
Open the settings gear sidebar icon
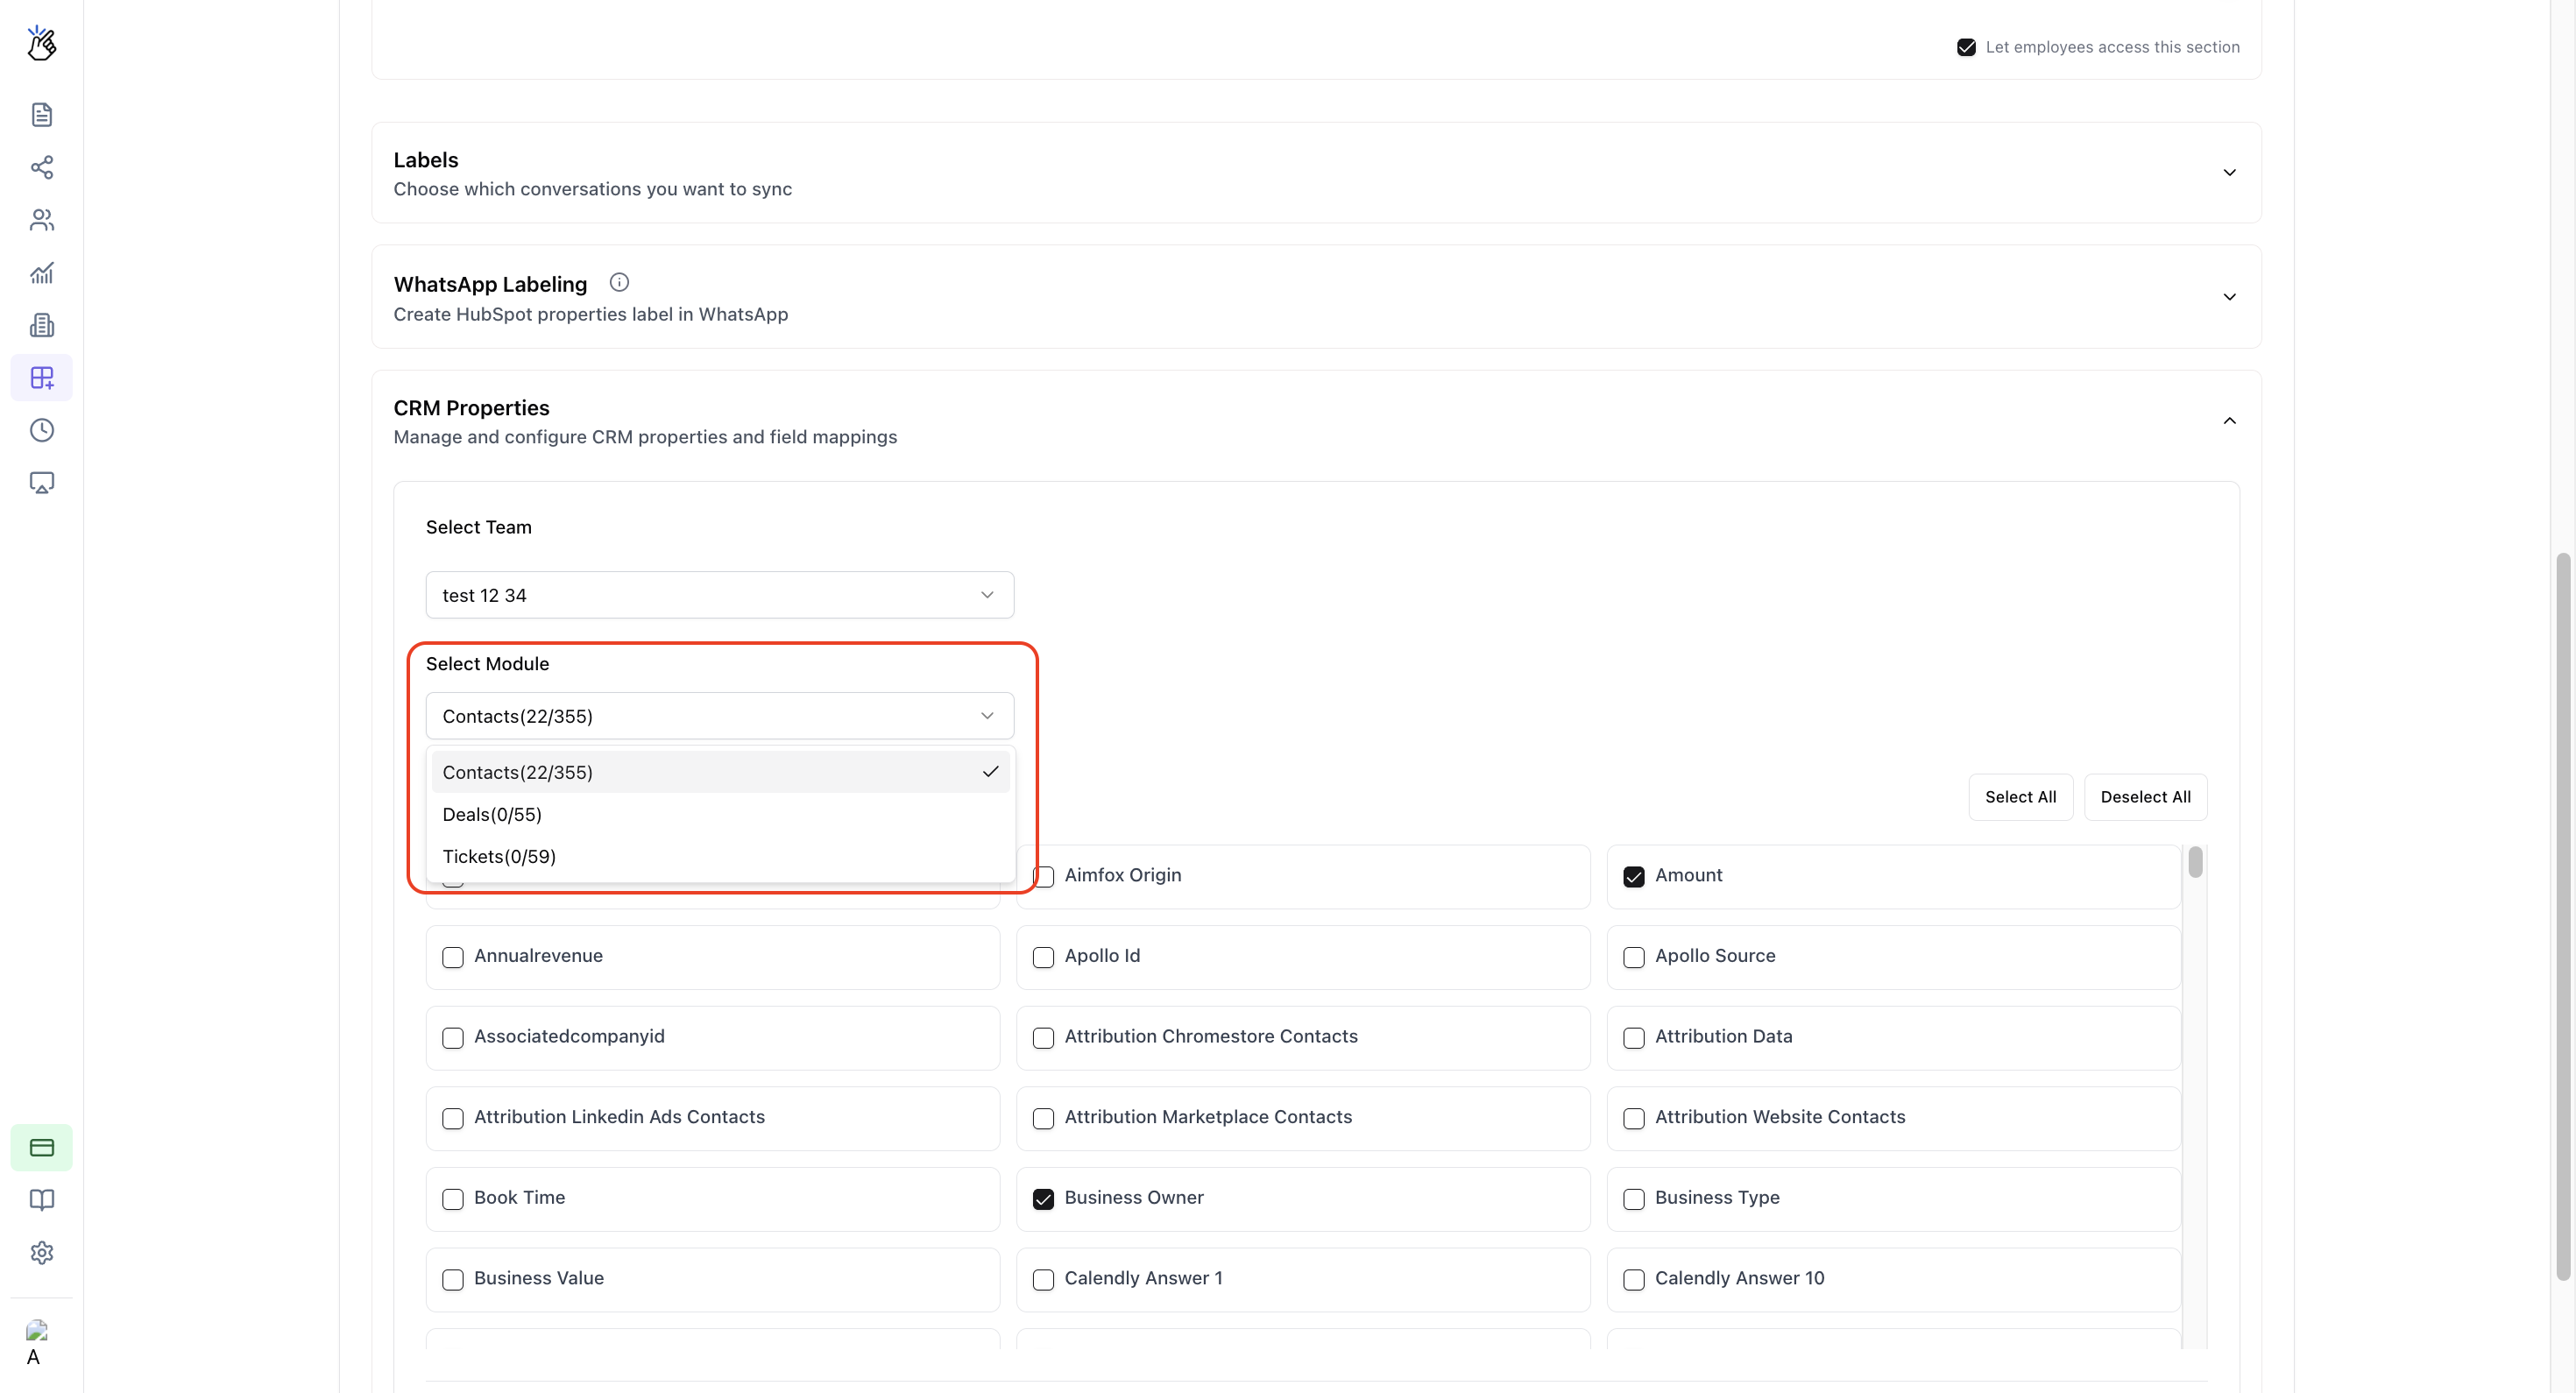point(41,1252)
